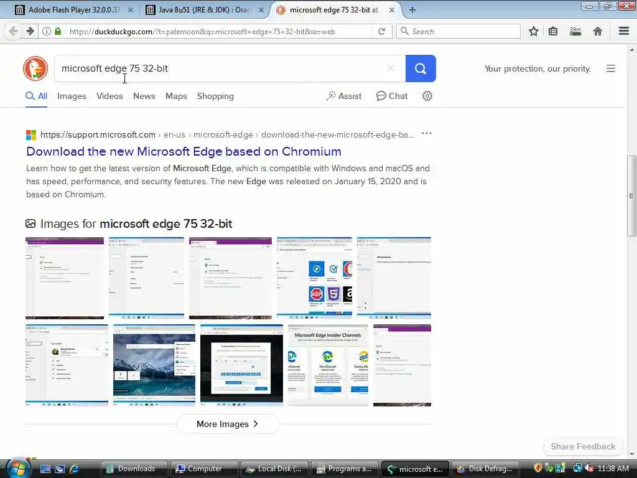Open Computer window from taskbar
The image size is (637, 478).
point(204,469)
